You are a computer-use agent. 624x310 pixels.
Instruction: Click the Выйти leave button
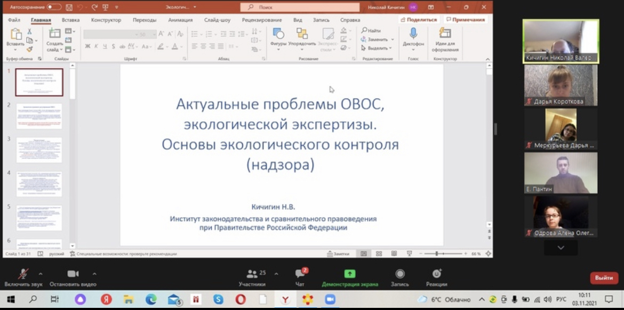coord(604,278)
